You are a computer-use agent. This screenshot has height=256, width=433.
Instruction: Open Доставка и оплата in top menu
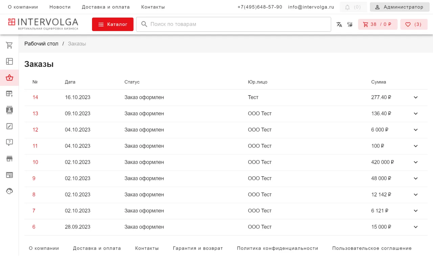[106, 7]
